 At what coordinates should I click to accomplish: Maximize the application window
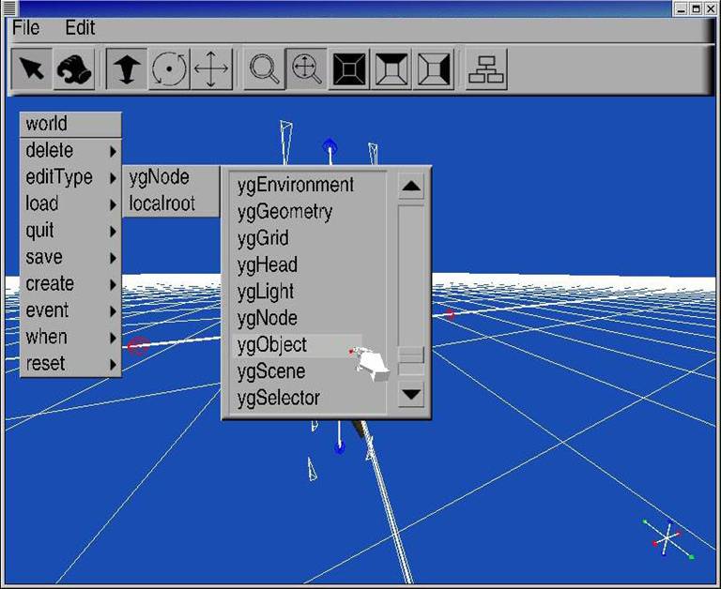tap(697, 8)
